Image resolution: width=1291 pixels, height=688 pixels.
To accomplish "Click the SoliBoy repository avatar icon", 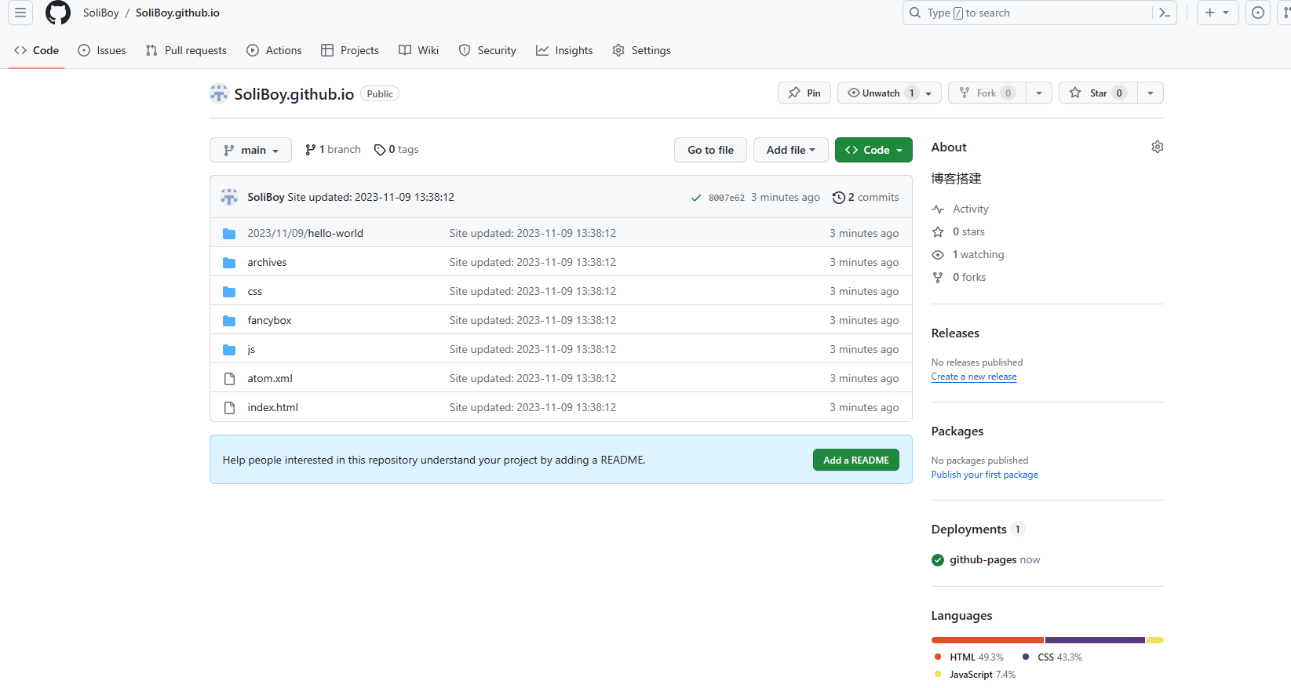I will click(219, 93).
